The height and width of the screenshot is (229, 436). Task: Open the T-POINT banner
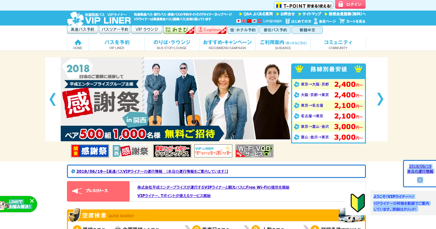tap(304, 5)
